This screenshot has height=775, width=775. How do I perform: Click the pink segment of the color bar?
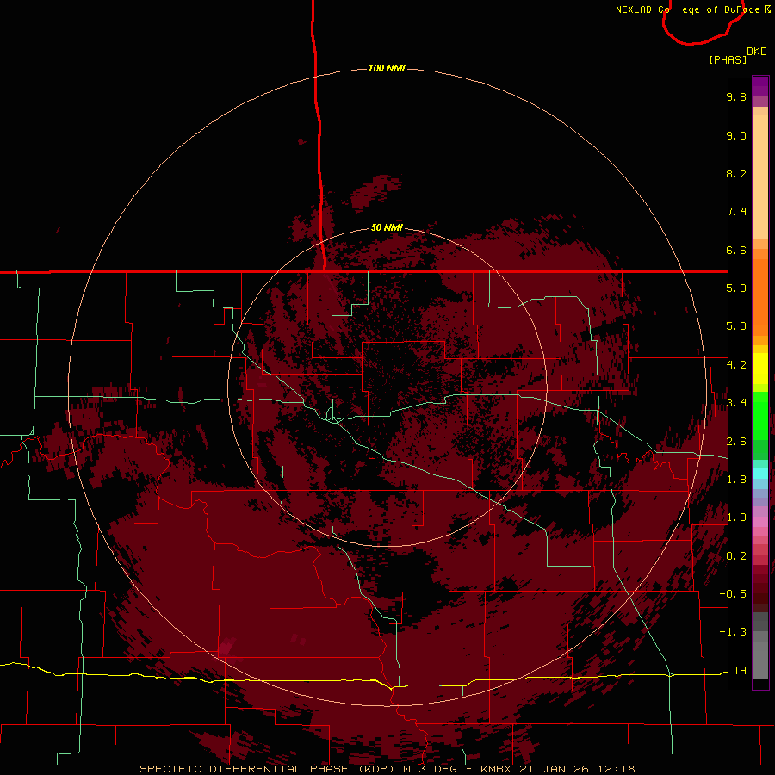(760, 522)
